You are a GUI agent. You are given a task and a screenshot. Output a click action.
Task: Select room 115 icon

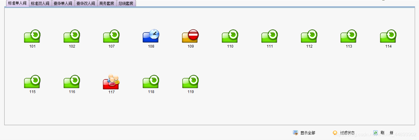pos(32,82)
